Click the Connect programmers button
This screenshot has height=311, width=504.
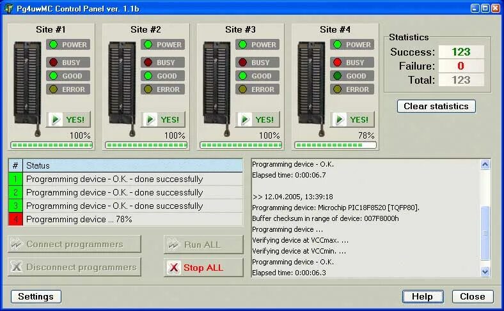coord(74,244)
